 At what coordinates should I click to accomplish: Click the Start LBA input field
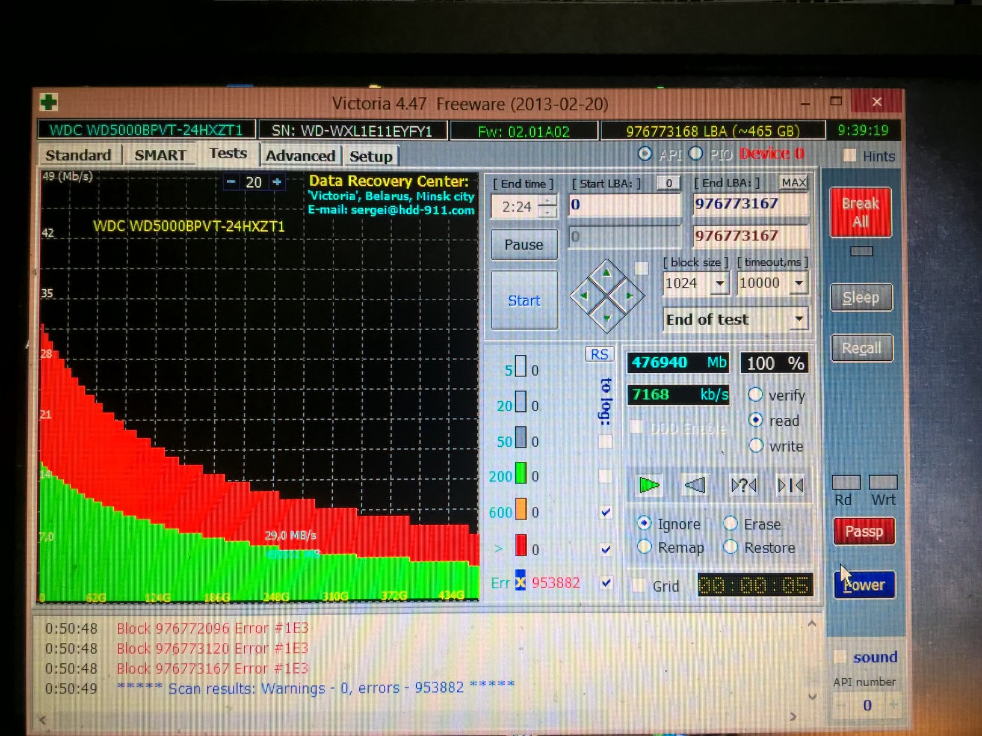[624, 205]
